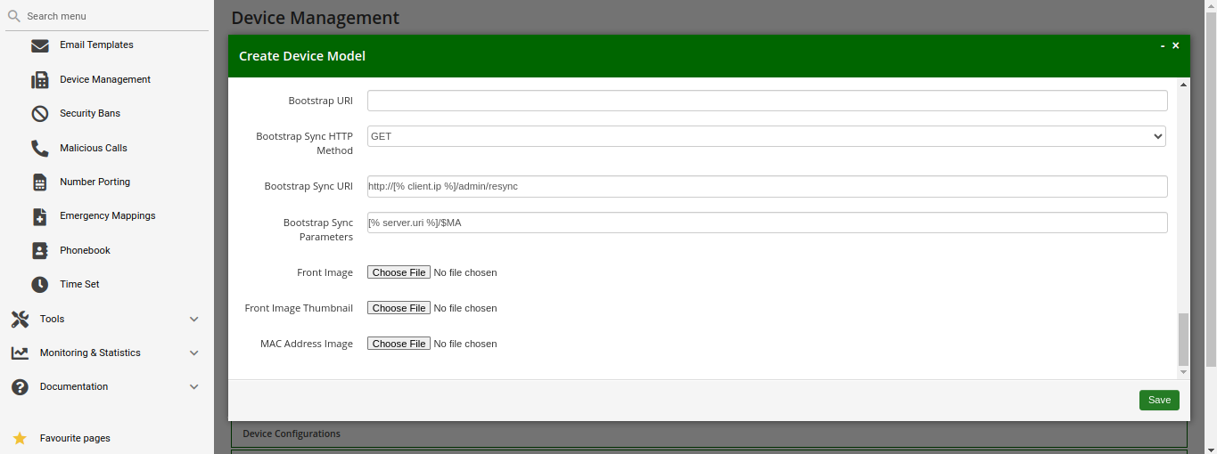Click the Tools wrench icon
Viewport: 1217px width, 454px height.
click(x=20, y=320)
